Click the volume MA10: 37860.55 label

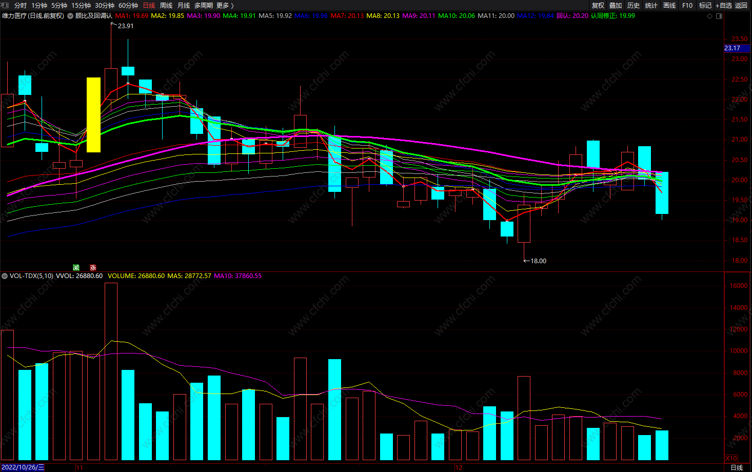pos(238,276)
